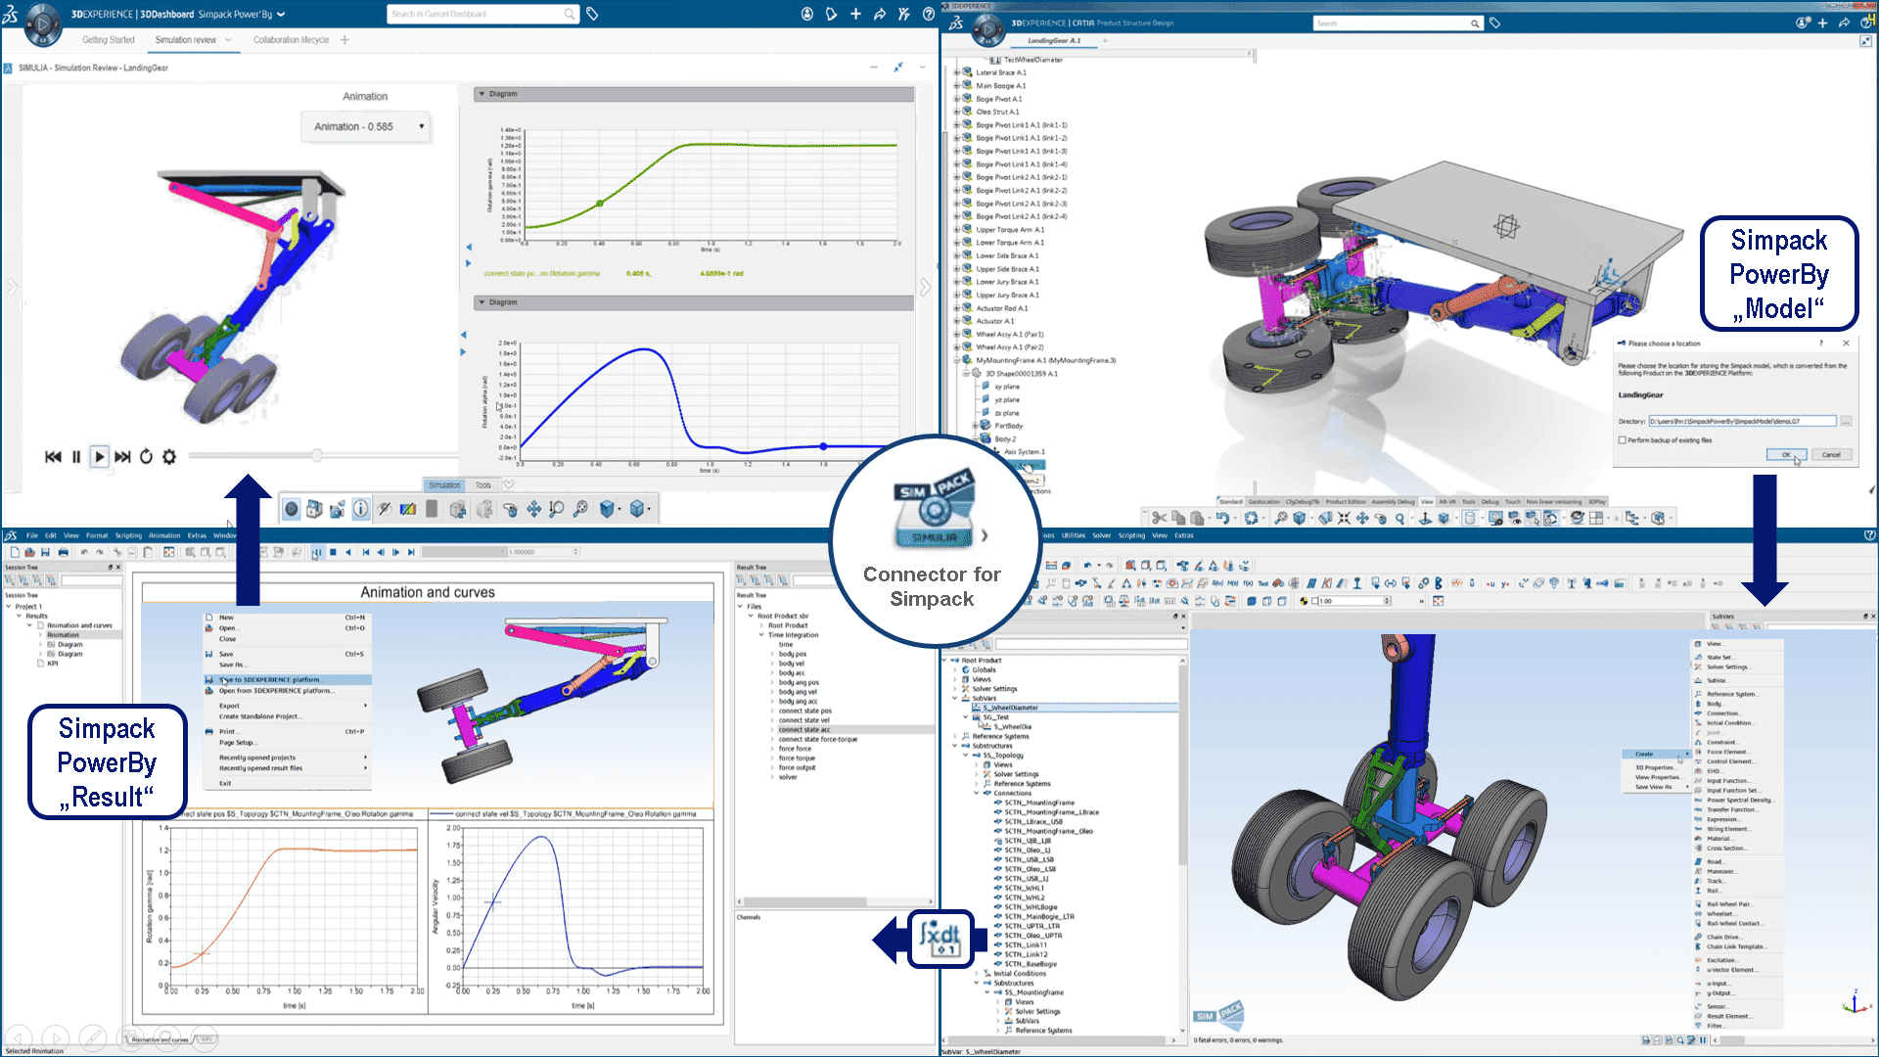Switch to Collaboration lifecycle tab

pyautogui.click(x=291, y=40)
